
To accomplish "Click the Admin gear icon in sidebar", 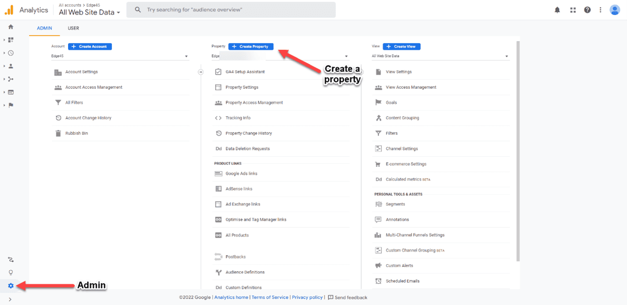I will click(x=11, y=286).
